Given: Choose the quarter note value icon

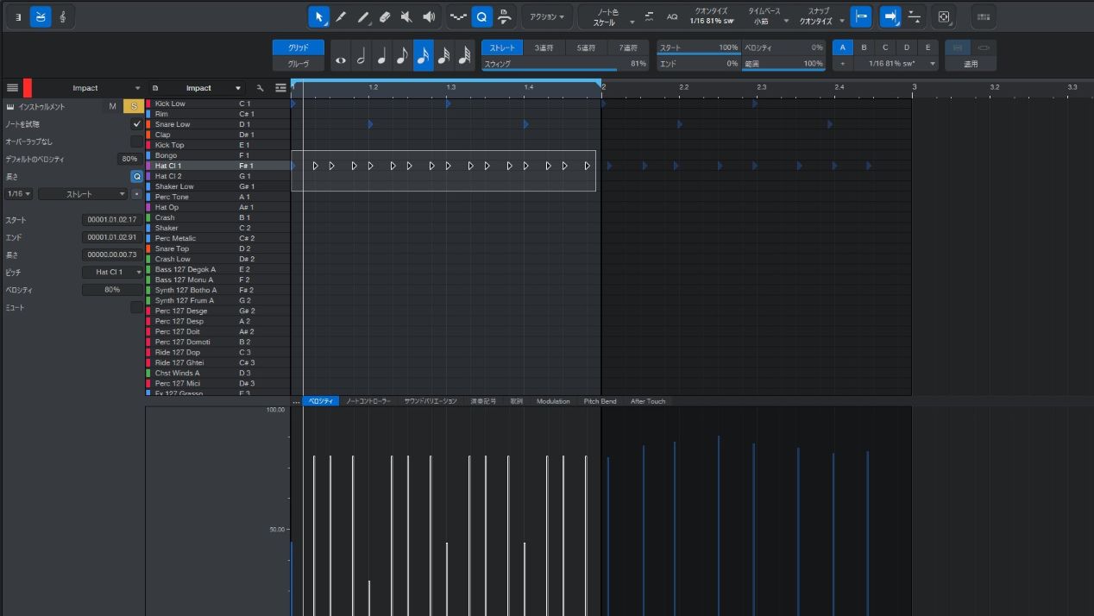Looking at the screenshot, I should (x=381, y=57).
